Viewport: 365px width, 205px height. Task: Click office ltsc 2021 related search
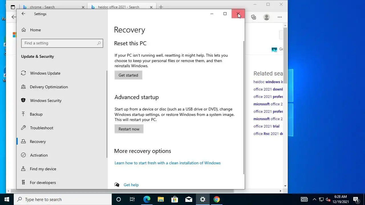[x=268, y=134]
